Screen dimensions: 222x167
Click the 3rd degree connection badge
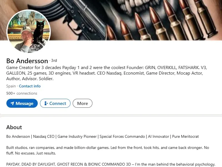pos(54,60)
